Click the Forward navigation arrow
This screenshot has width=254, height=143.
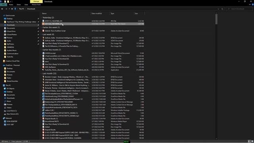pos(6,9)
